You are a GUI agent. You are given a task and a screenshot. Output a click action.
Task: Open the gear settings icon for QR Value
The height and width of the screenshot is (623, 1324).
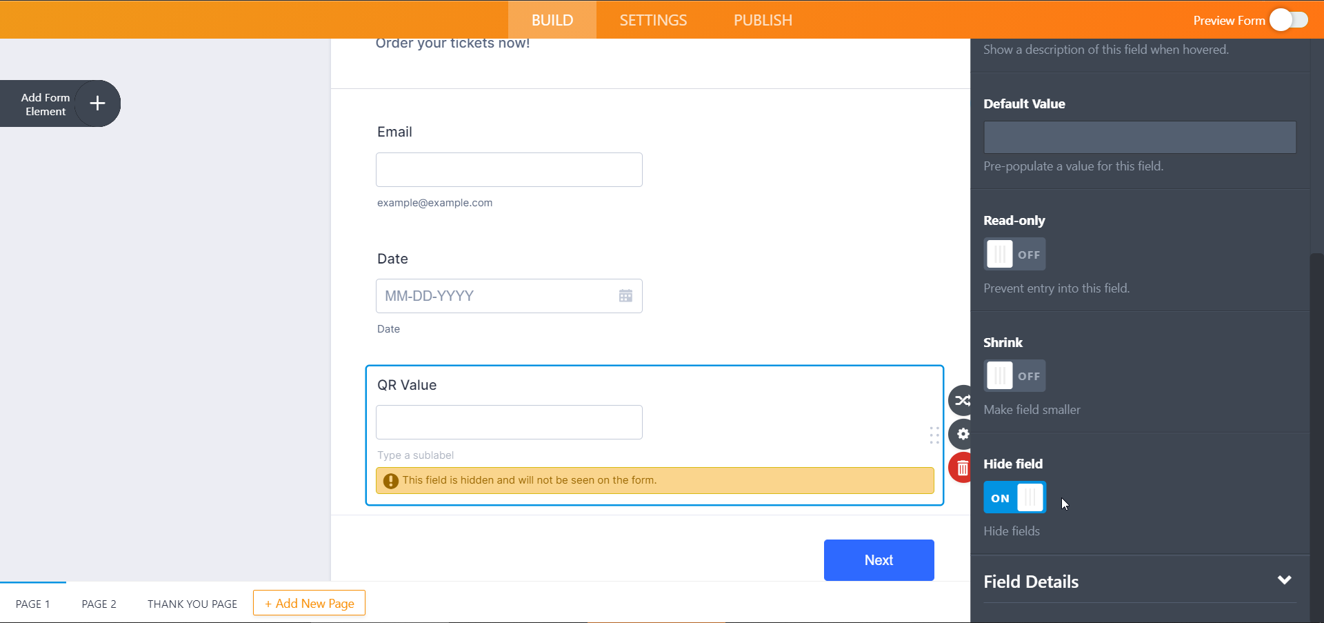(963, 435)
